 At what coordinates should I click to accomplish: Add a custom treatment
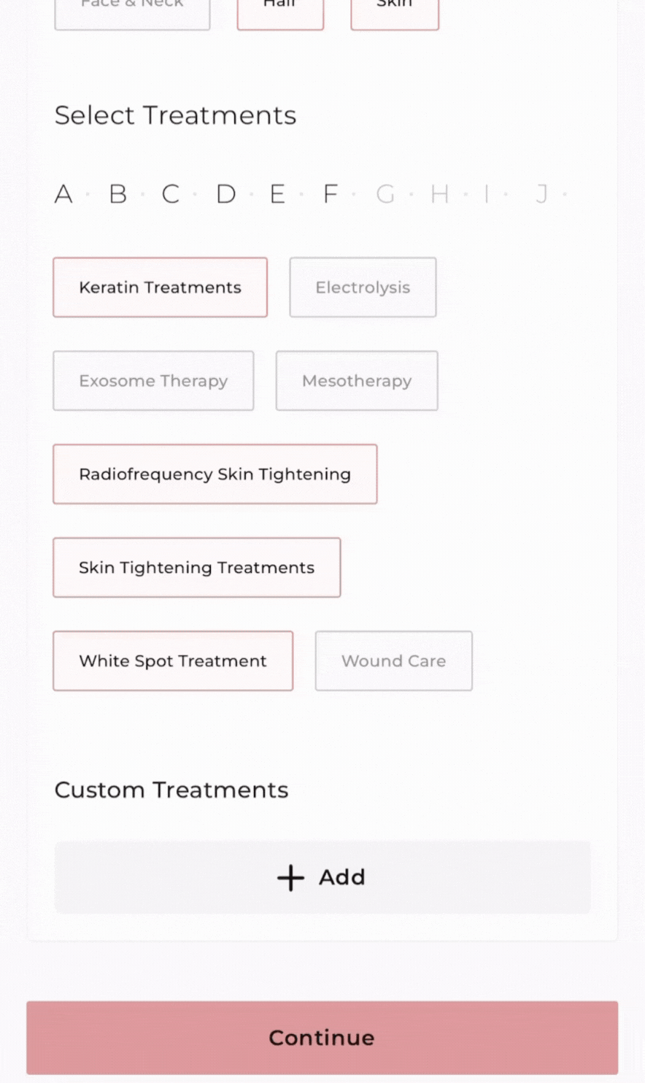point(322,877)
